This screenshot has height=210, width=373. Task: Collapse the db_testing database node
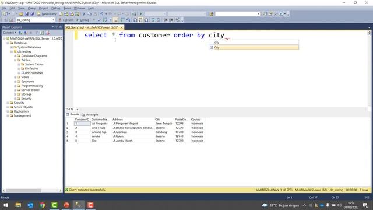12,52
